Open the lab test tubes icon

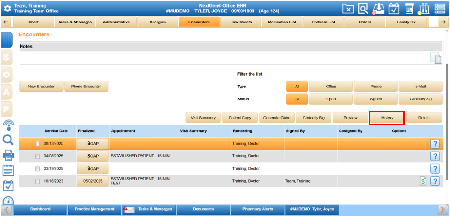[x=424, y=9]
